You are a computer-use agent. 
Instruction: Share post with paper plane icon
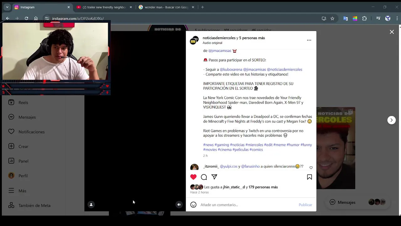click(x=214, y=177)
